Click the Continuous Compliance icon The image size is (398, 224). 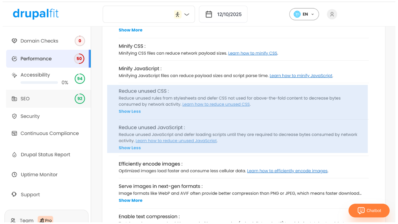click(14, 133)
